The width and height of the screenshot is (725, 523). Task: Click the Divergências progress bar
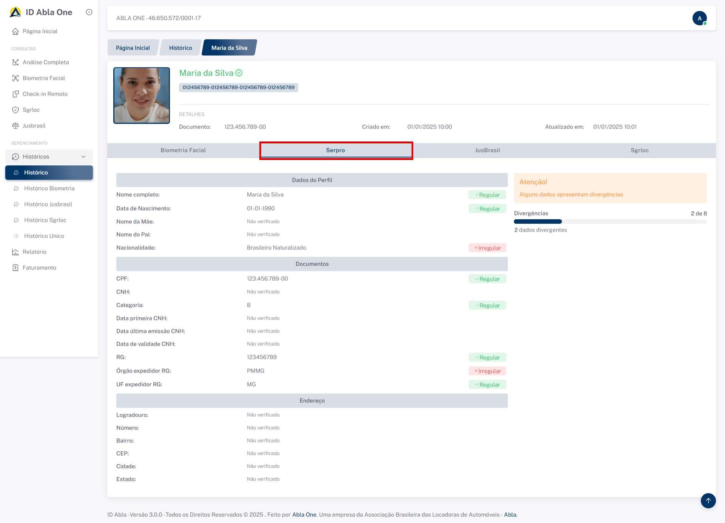610,222
